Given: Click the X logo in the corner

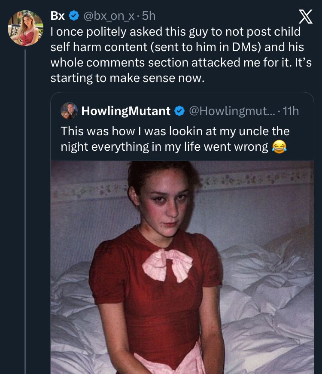Looking at the screenshot, I should [x=305, y=19].
